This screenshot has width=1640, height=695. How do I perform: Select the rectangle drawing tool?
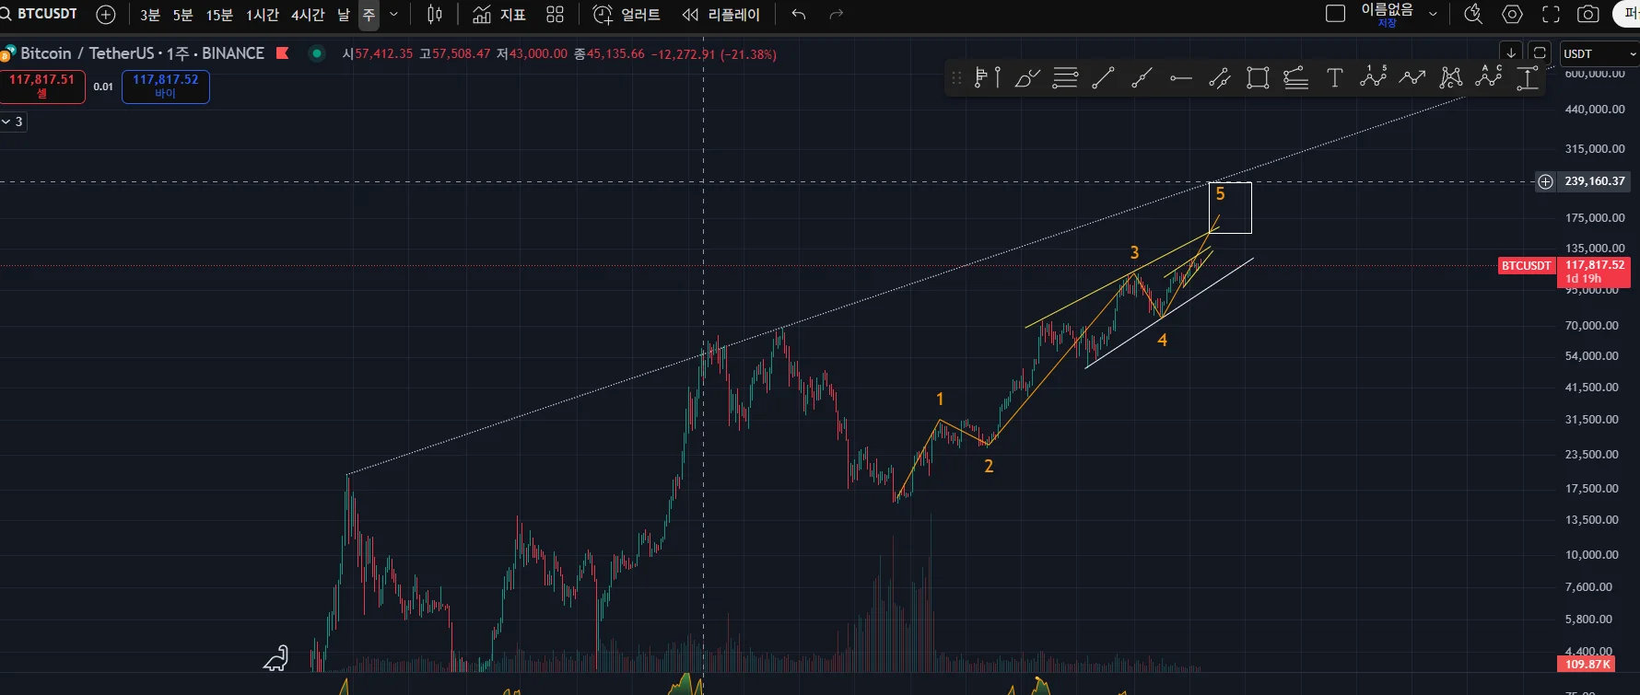(1258, 78)
